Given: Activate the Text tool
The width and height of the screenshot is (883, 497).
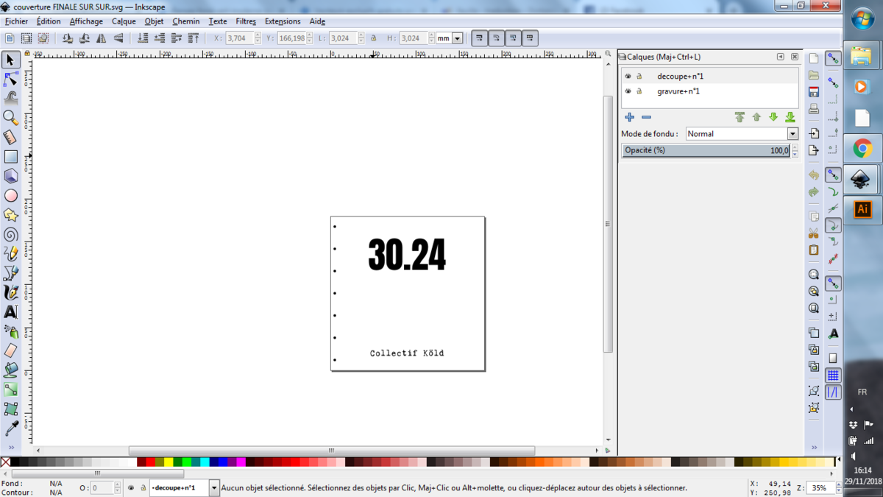Looking at the screenshot, I should pyautogui.click(x=11, y=312).
